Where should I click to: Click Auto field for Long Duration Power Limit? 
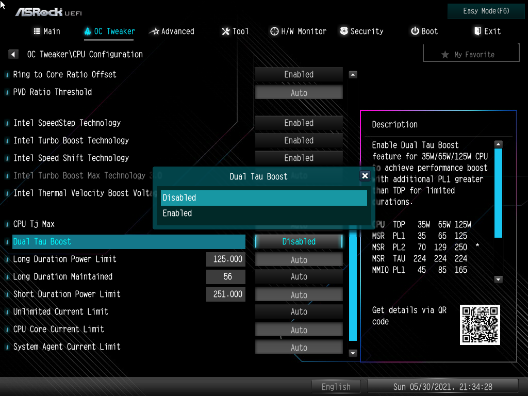click(x=299, y=260)
